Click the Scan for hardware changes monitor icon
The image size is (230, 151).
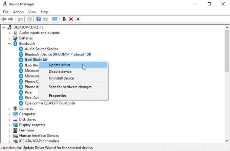(55, 19)
